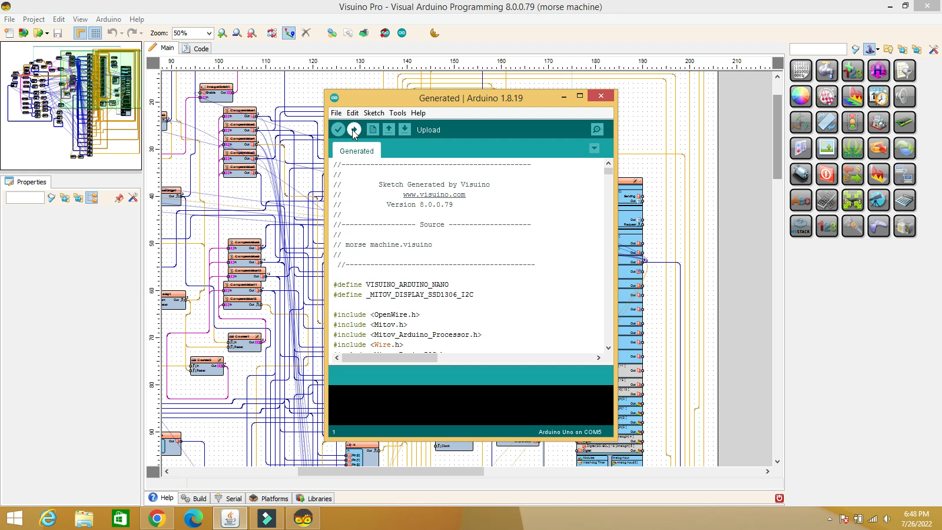Open a sketch with the up-arrow icon
This screenshot has height=530, width=942.
tap(389, 130)
